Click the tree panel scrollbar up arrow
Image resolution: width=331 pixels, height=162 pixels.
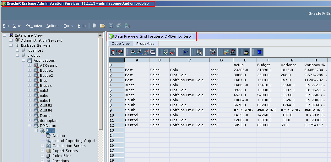[x=101, y=35]
